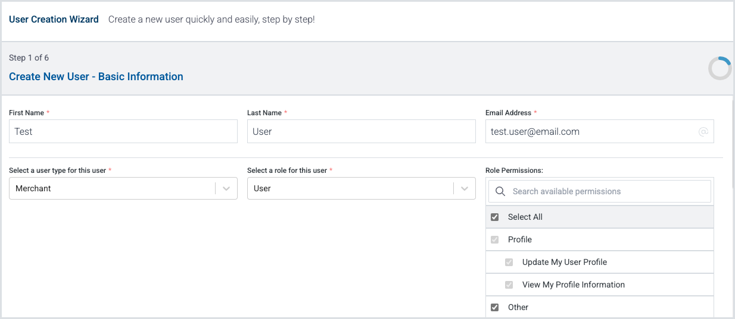
Task: Click the @ icon in Email Address field
Action: 703,132
